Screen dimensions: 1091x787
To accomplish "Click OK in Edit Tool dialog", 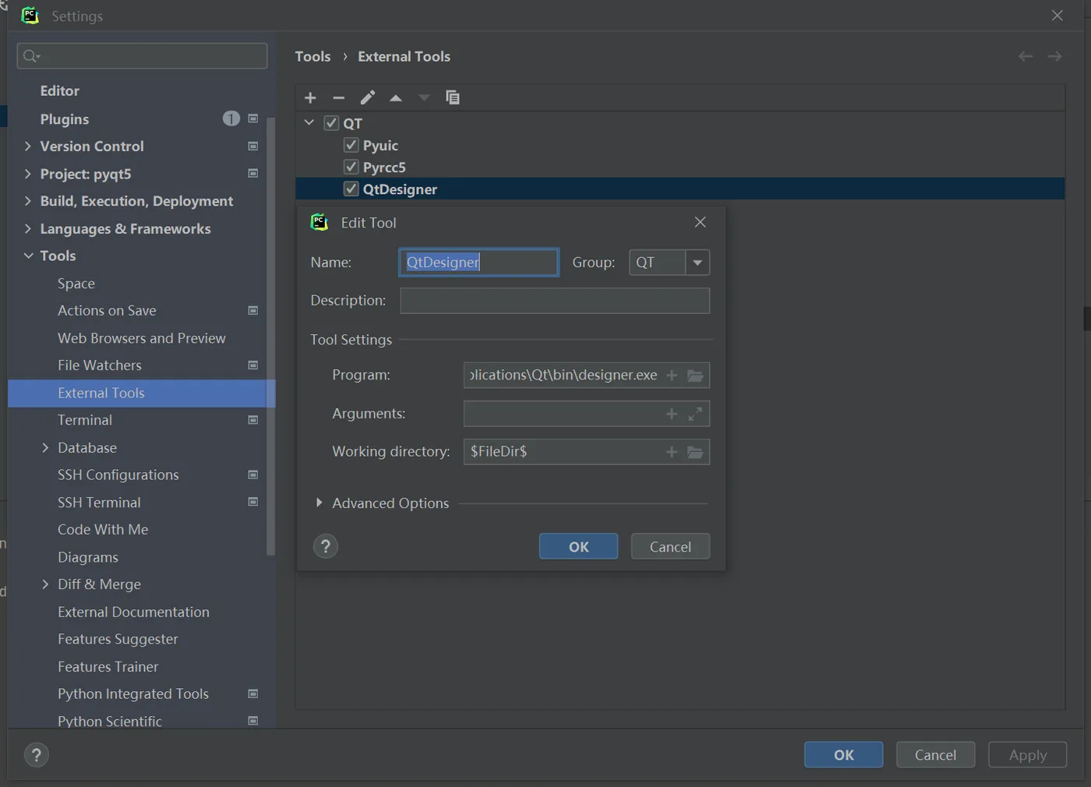I will tap(578, 546).
